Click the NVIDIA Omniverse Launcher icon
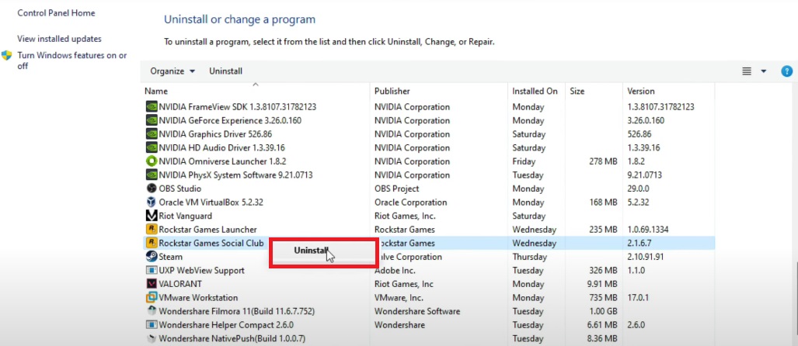This screenshot has width=798, height=346. tap(152, 161)
